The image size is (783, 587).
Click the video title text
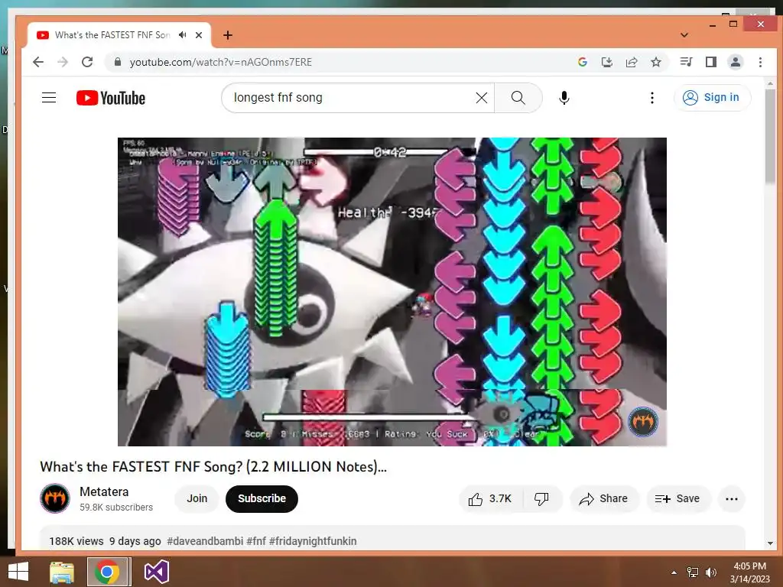(213, 467)
